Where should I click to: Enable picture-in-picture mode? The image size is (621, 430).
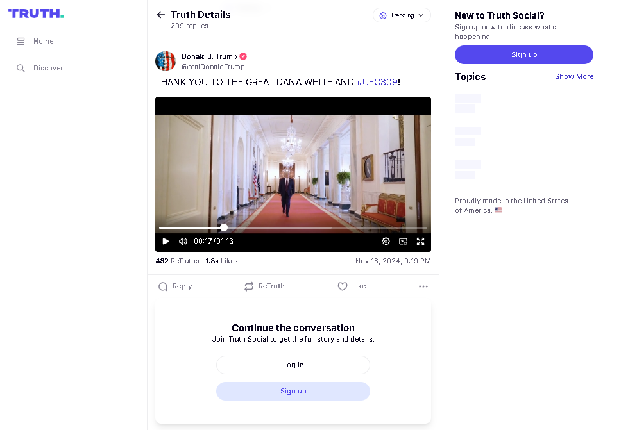(403, 242)
